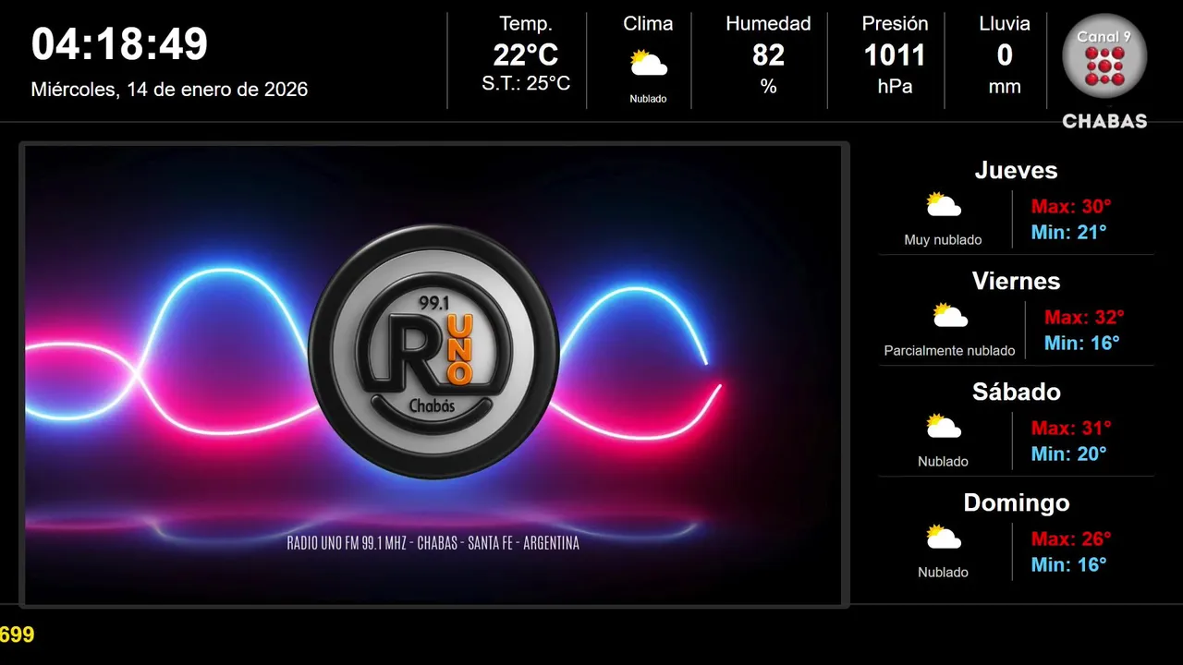Click the Sábado forecast cloud icon
Screen dimensions: 1183x665
point(944,427)
